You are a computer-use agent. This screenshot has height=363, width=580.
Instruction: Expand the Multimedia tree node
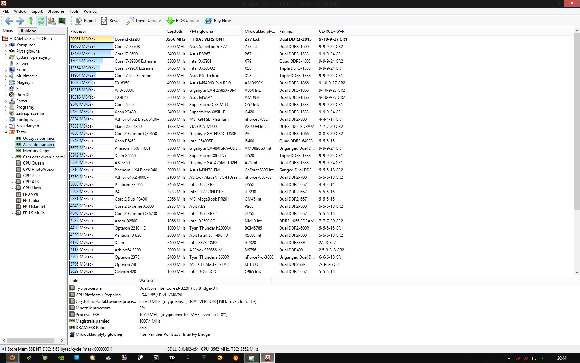(x=6, y=76)
